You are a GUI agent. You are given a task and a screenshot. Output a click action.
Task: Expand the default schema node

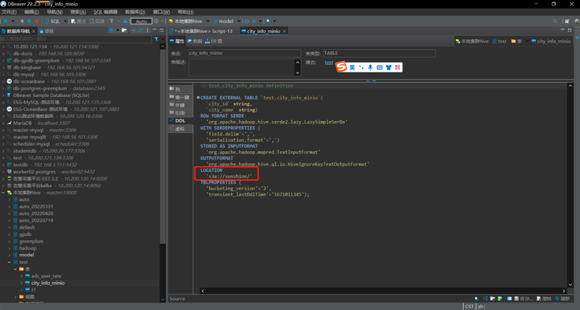(x=9, y=227)
